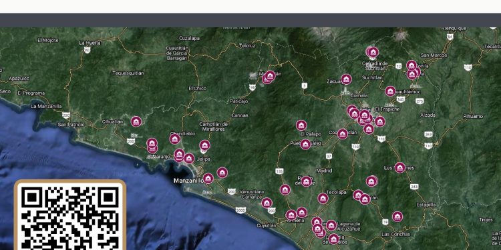The height and width of the screenshot is (250, 501).
Task: Click the El Programa label
Action: pyautogui.click(x=31, y=93)
